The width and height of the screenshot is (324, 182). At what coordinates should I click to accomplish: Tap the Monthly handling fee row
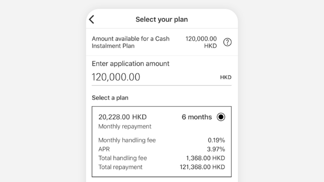(x=161, y=140)
